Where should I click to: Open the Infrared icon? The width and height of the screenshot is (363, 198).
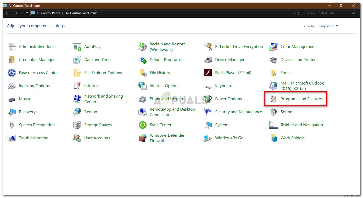(x=77, y=86)
